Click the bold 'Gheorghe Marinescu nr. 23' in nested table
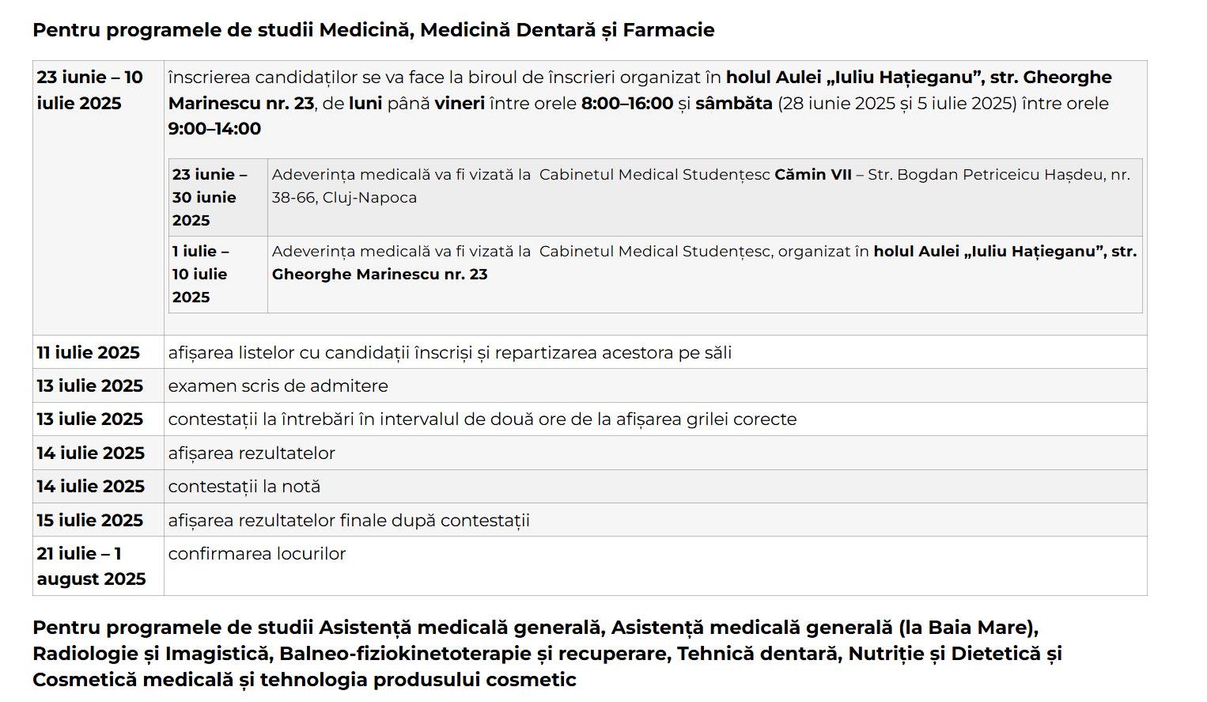 380,275
